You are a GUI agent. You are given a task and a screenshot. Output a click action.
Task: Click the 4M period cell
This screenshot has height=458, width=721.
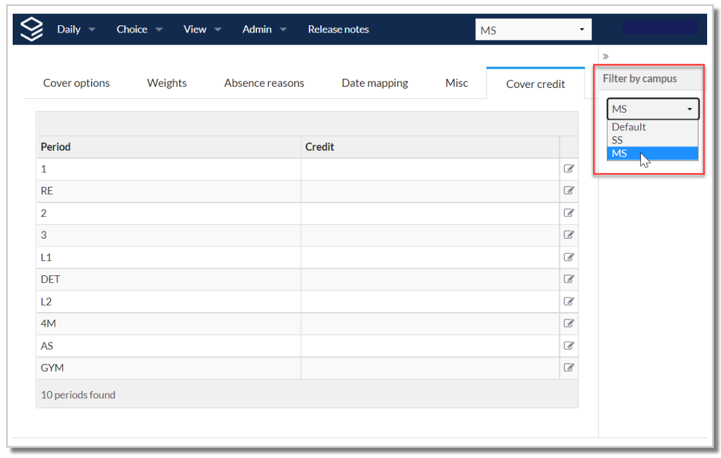[x=169, y=324]
